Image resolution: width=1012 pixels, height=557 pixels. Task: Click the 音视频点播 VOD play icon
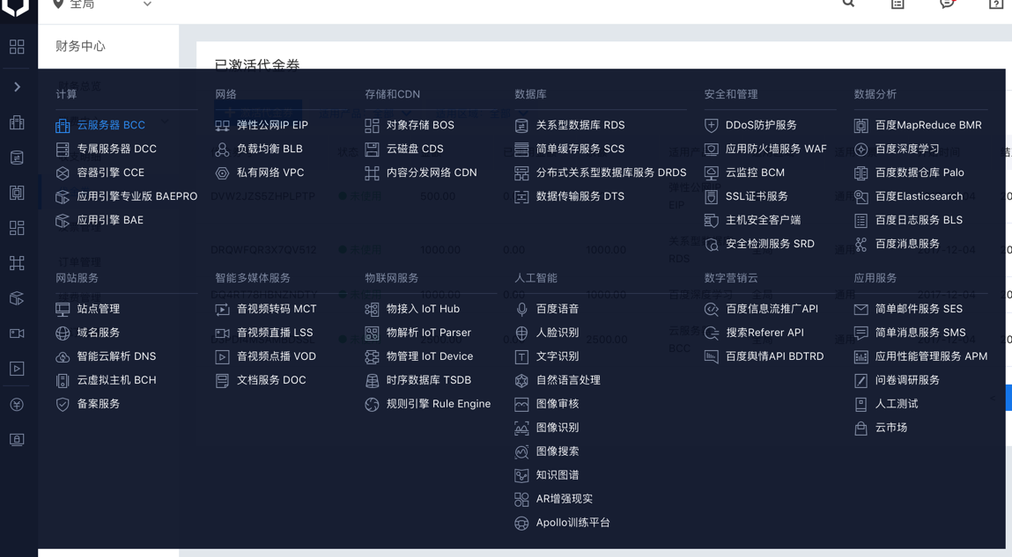(222, 357)
